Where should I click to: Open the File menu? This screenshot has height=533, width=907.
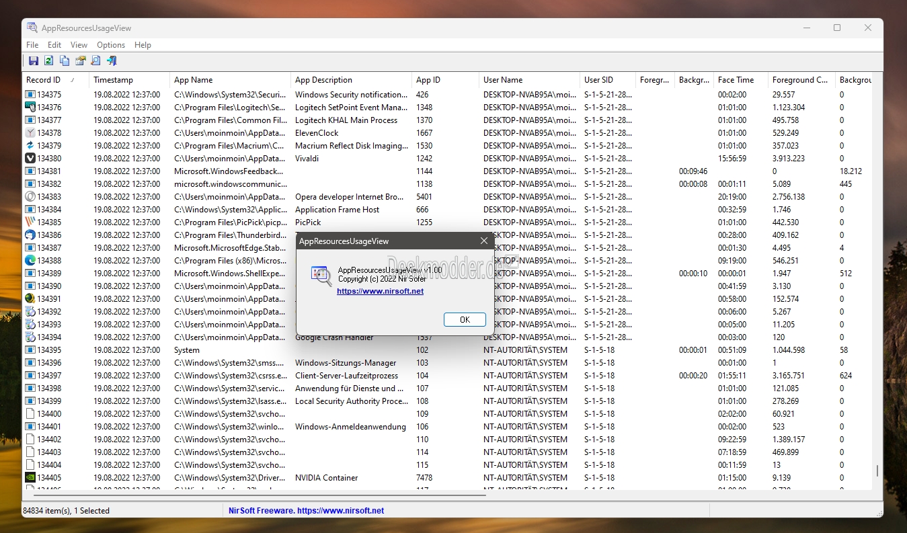(x=32, y=45)
